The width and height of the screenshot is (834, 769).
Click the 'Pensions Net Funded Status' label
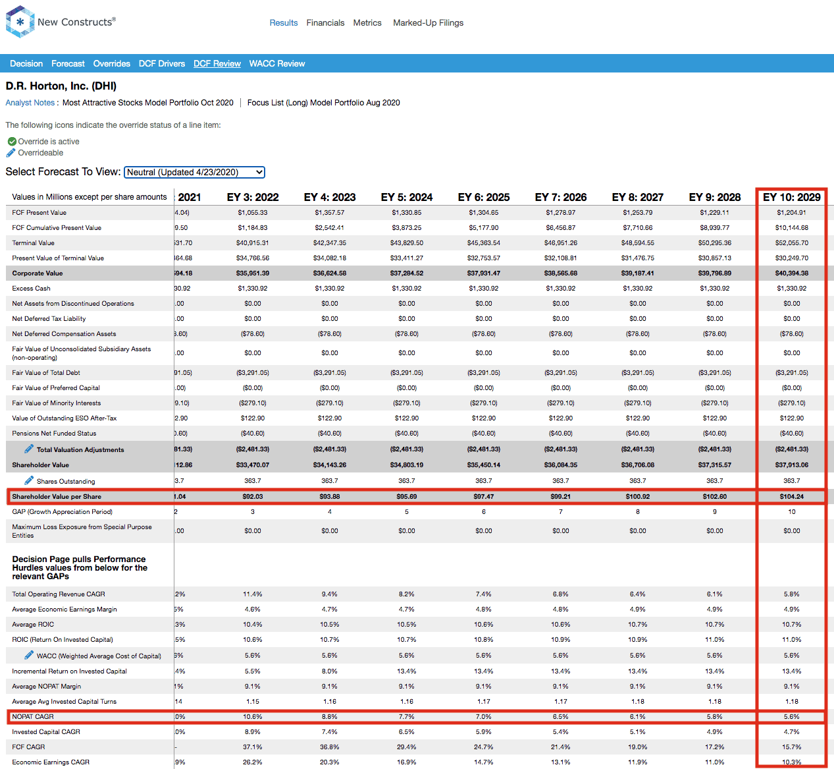coord(54,434)
